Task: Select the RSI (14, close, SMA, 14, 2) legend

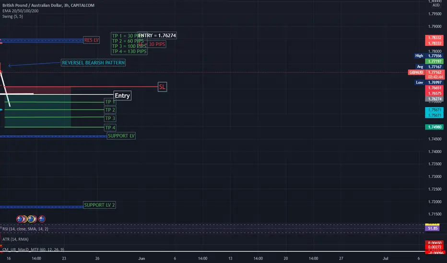Action: [x=25, y=229]
